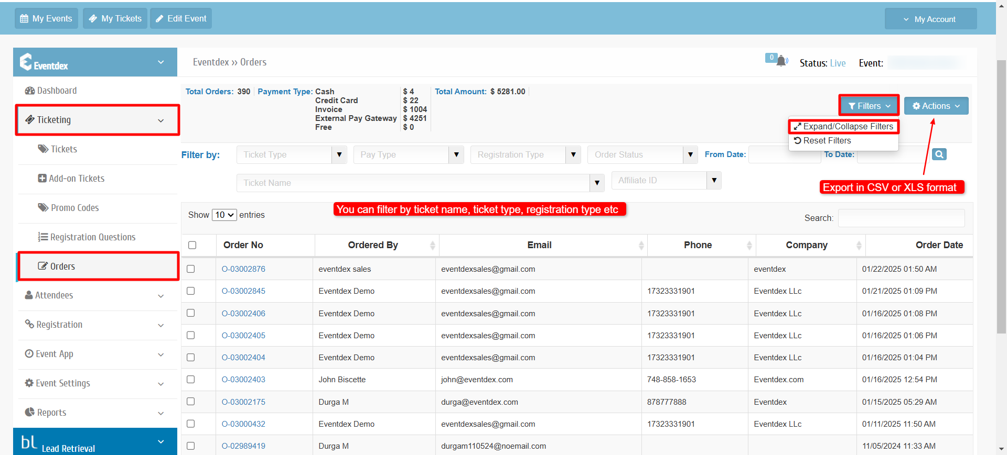This screenshot has width=1007, height=455.
Task: Open the Ticket Type filter dropdown
Action: pyautogui.click(x=292, y=154)
